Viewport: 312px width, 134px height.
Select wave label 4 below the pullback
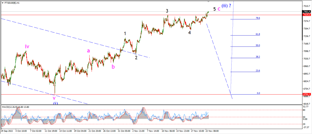coord(190,33)
